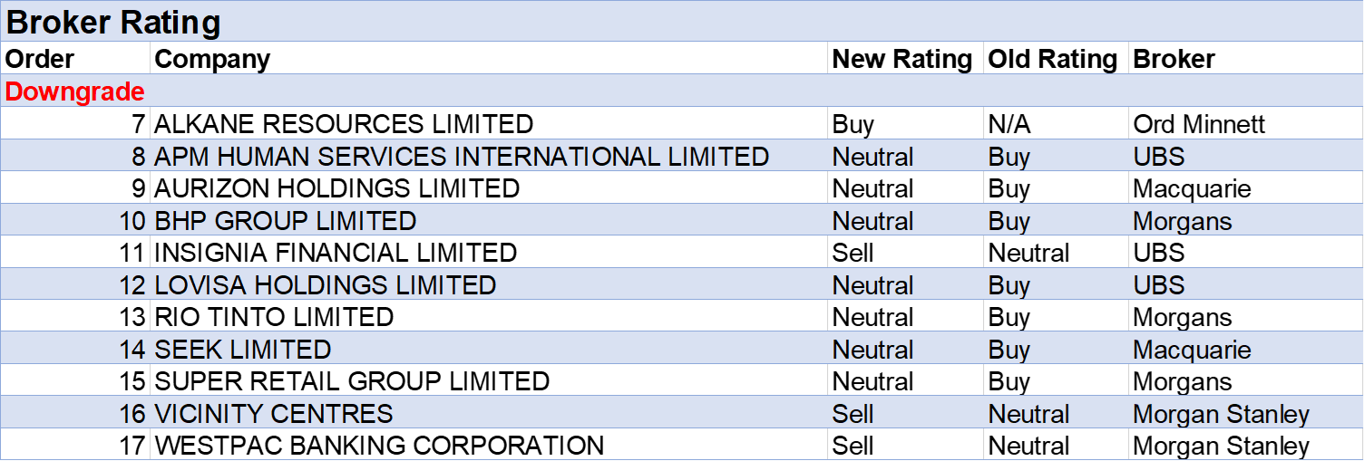This screenshot has width=1364, height=461.
Task: Select the Vicinity Centres cell
Action: (x=274, y=414)
